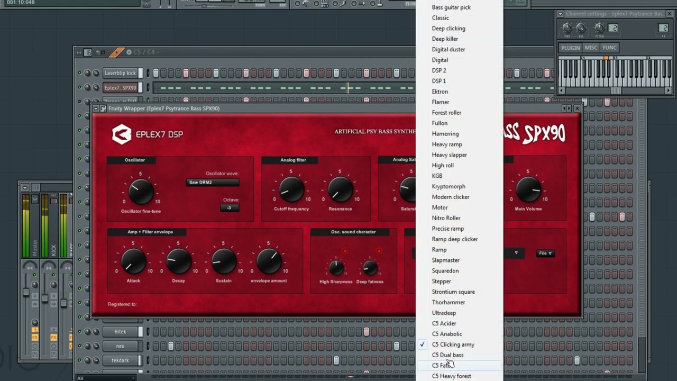Mute the Hitek channel via green LED
Image resolution: width=677 pixels, height=381 pixels.
[80, 332]
